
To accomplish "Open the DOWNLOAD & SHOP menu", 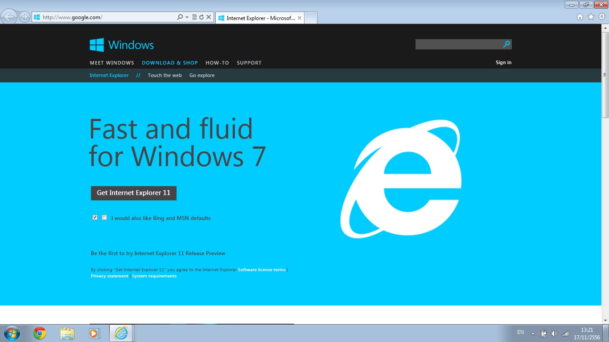I will click(170, 63).
